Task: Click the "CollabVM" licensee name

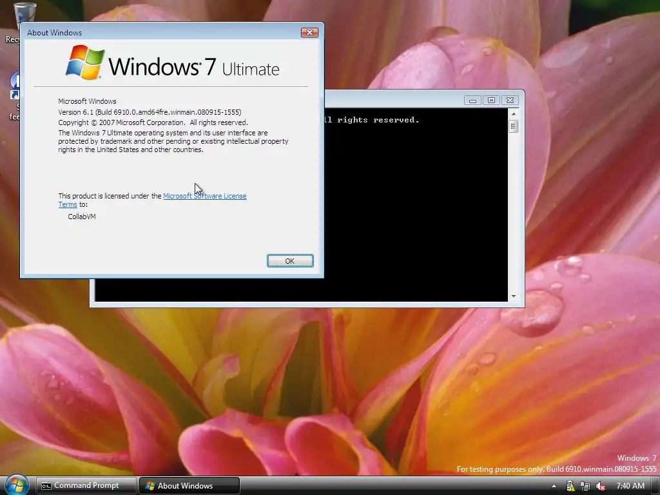Action: 82,217
